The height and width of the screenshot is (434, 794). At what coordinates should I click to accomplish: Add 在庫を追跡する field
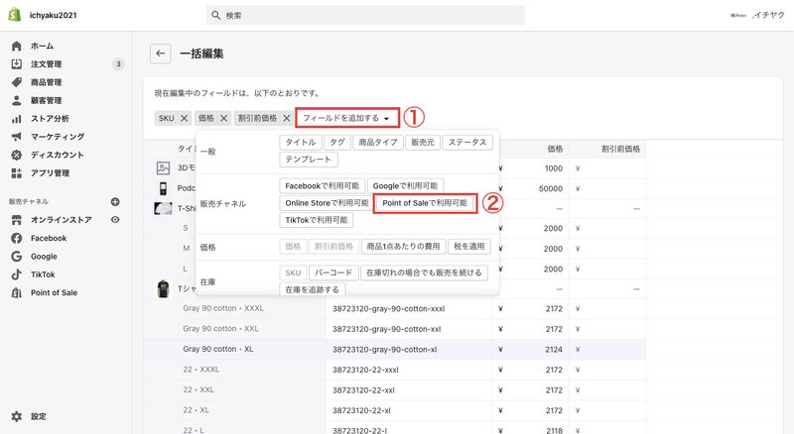313,290
